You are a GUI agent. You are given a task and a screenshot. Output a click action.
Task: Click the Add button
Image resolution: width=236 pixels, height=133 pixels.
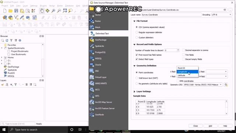click(211, 126)
